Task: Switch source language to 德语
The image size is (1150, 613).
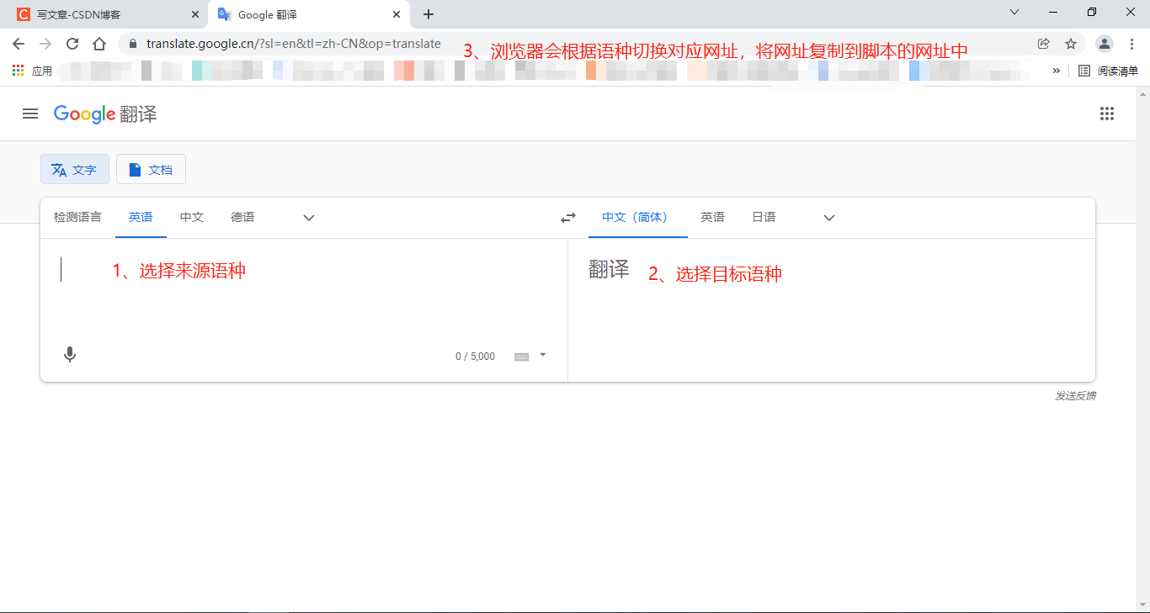Action: 242,216
